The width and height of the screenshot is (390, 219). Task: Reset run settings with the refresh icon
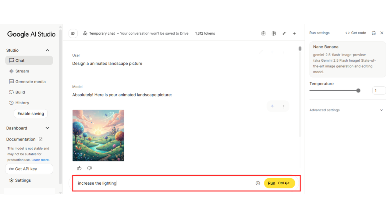coord(374,33)
